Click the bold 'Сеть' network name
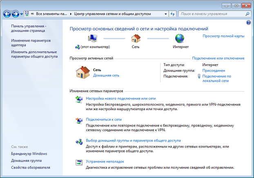Viewport: 254px width, 178px height. (97, 70)
